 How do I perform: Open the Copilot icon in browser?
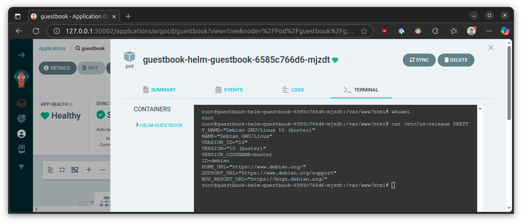click(505, 31)
